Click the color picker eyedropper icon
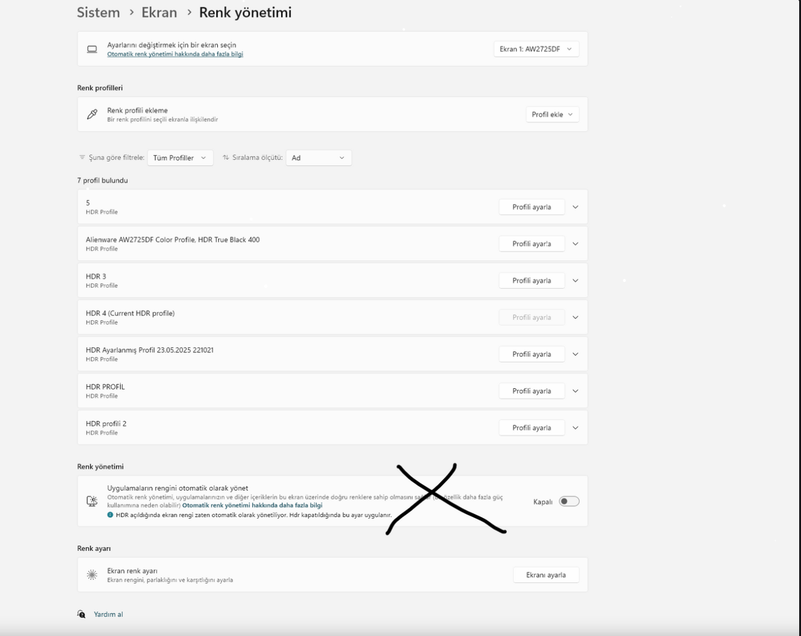801x636 pixels. (x=92, y=114)
